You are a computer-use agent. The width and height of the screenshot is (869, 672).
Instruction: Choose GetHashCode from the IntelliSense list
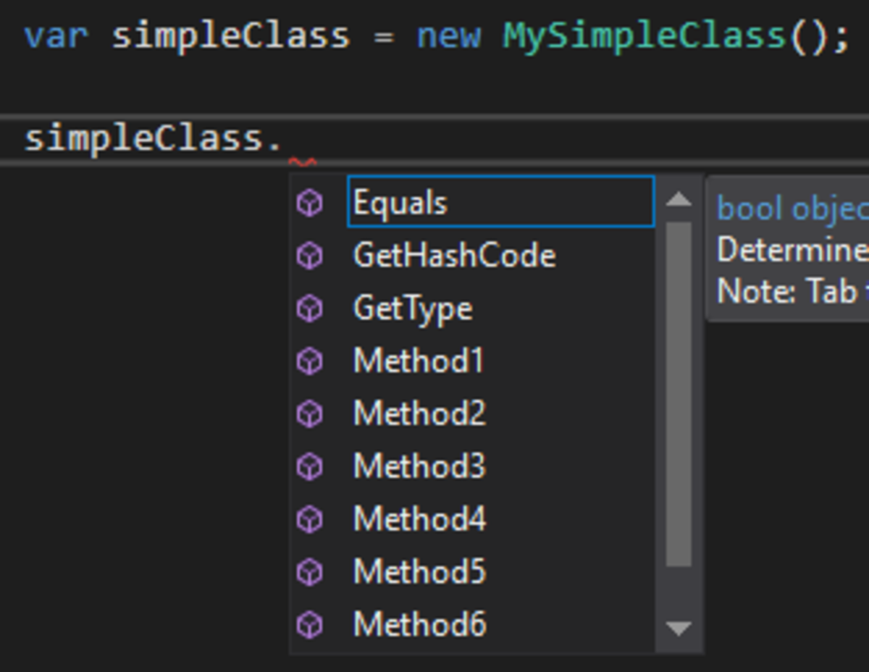(454, 256)
